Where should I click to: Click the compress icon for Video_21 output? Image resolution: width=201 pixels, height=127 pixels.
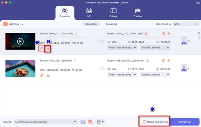point(169,34)
